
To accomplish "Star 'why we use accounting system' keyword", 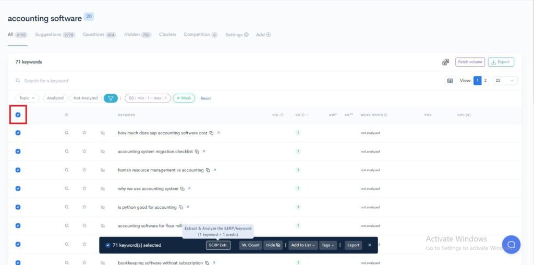I will pyautogui.click(x=84, y=188).
